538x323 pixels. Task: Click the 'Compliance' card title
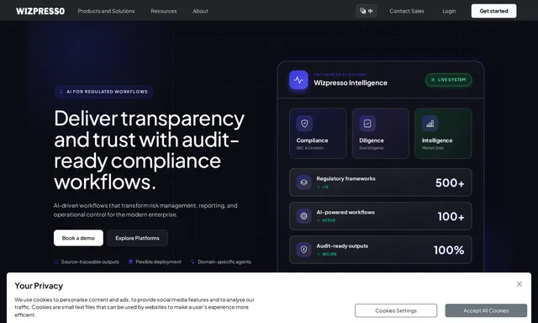[312, 140]
